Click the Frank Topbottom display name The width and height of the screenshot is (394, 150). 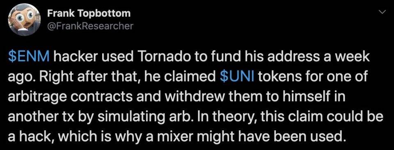click(89, 13)
